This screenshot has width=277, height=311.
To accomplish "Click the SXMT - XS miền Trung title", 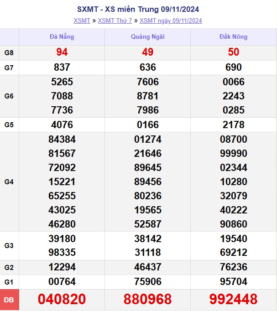I will pyautogui.click(x=138, y=9).
